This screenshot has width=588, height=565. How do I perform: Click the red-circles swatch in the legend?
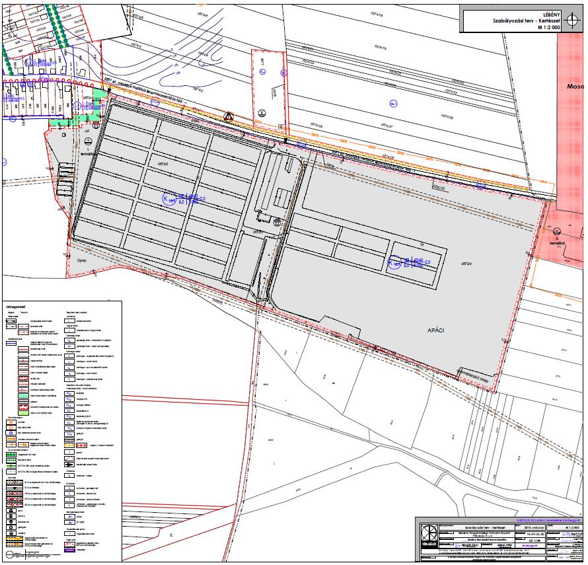[82, 445]
